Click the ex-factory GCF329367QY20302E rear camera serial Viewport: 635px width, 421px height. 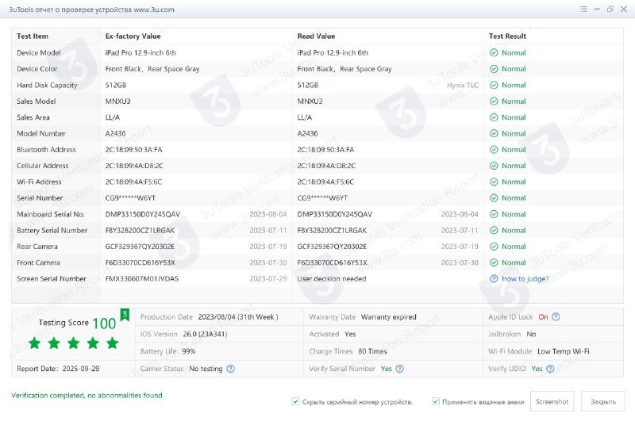coord(140,247)
